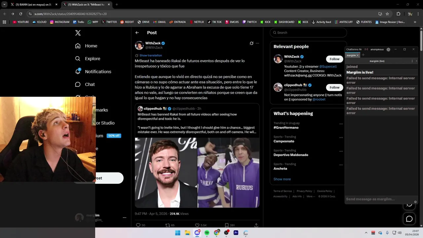Add a split with plus in Chatterino header

tap(416, 61)
